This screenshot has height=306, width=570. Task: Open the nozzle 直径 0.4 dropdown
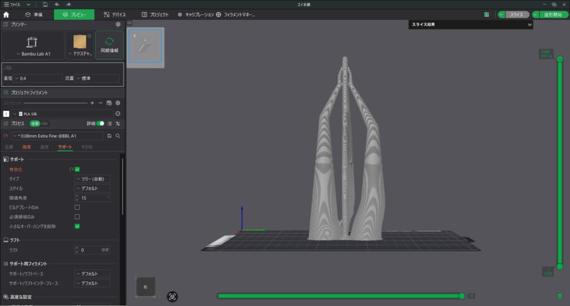tap(38, 78)
